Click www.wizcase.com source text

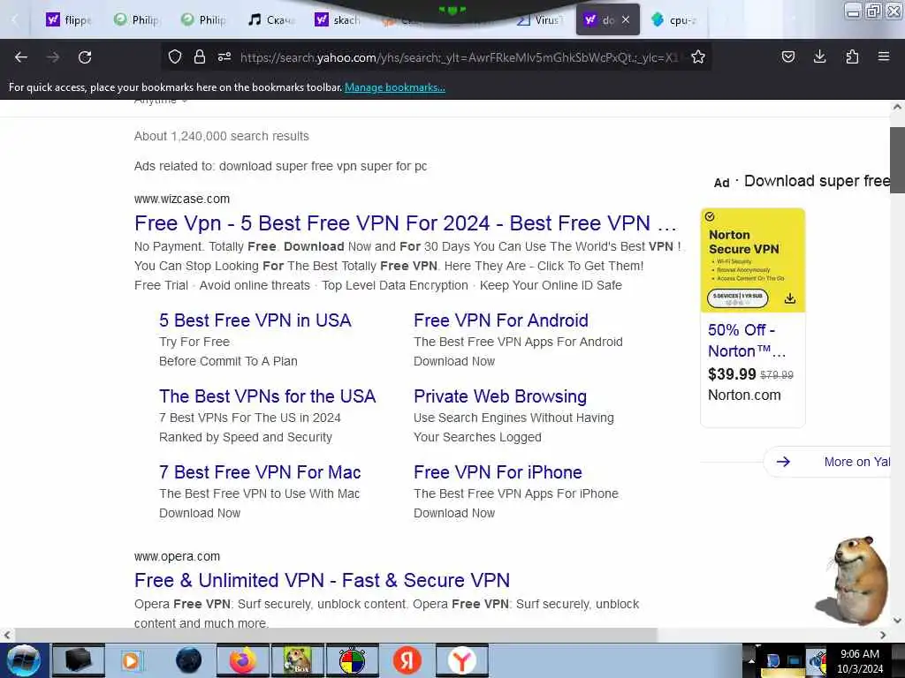182,199
